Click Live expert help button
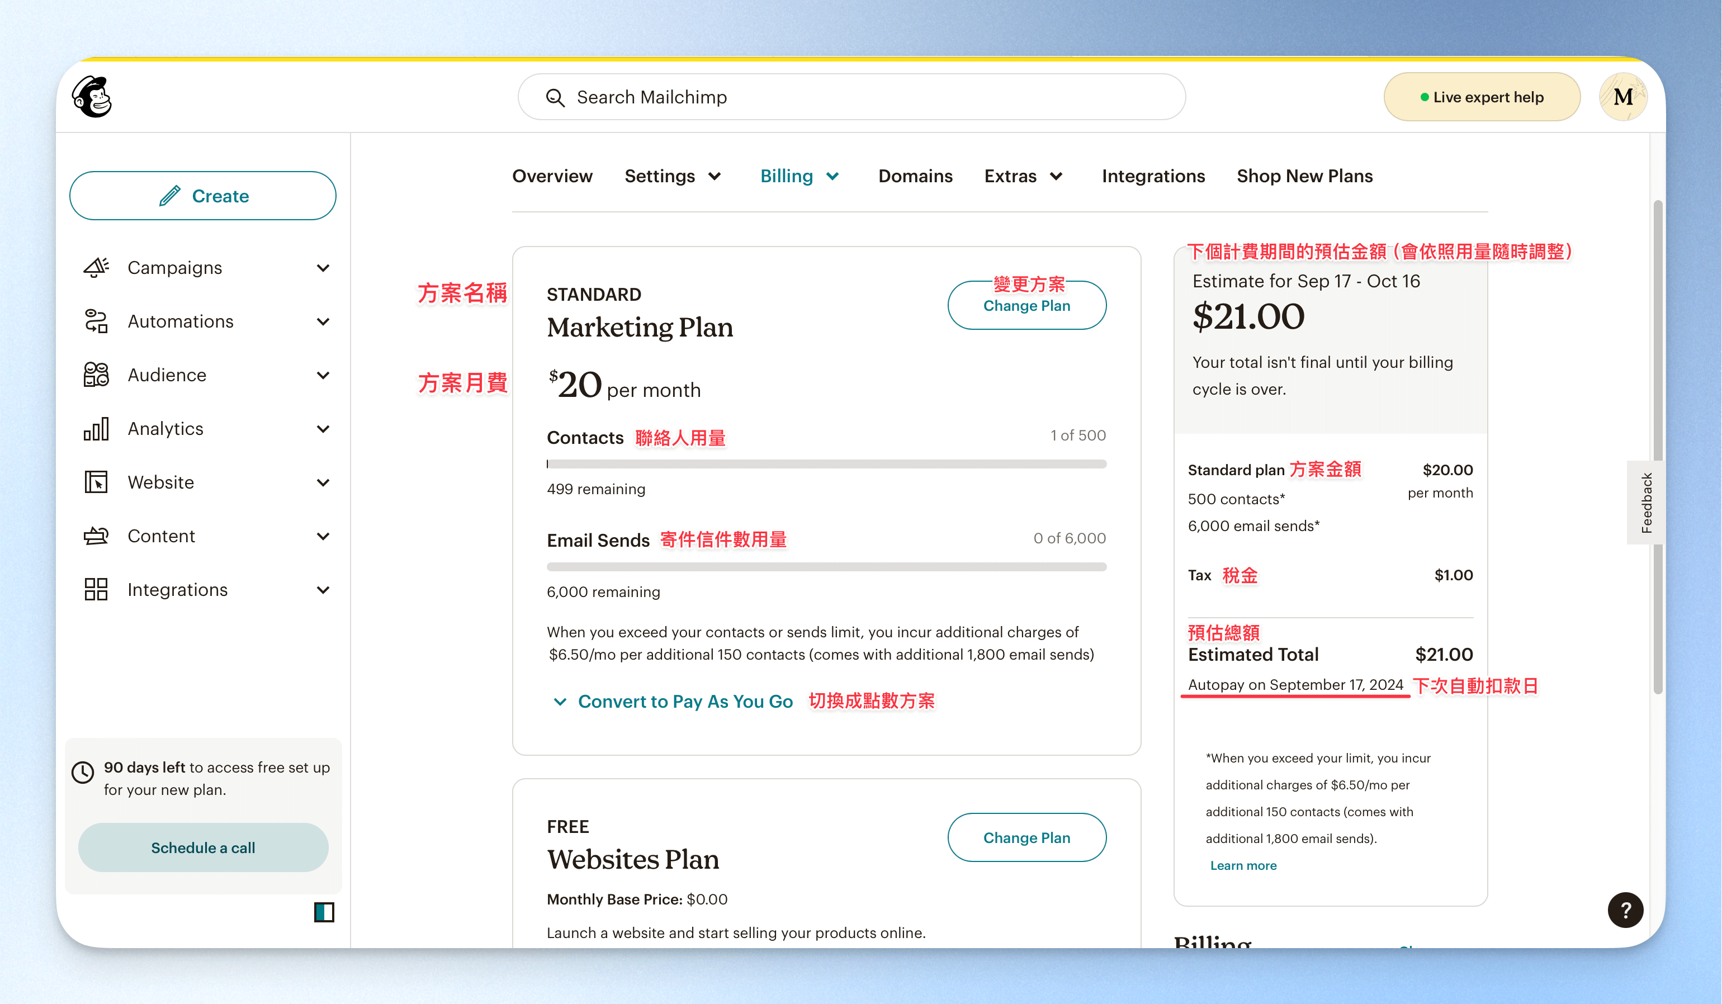The width and height of the screenshot is (1722, 1004). click(1482, 97)
